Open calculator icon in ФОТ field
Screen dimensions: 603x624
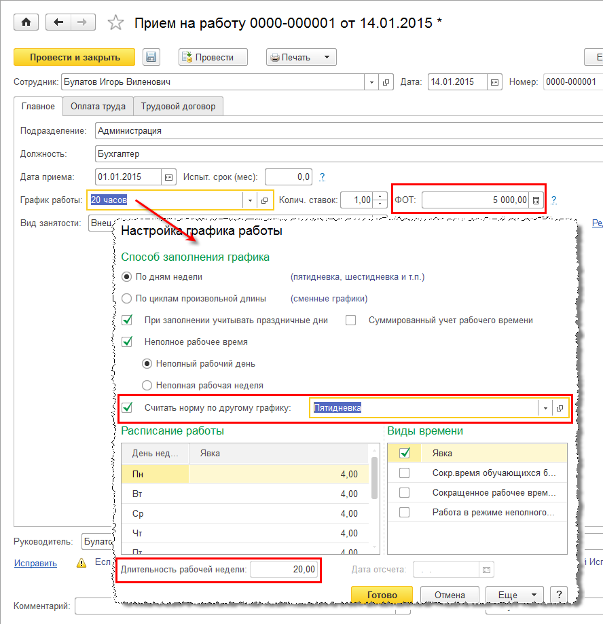click(x=536, y=200)
